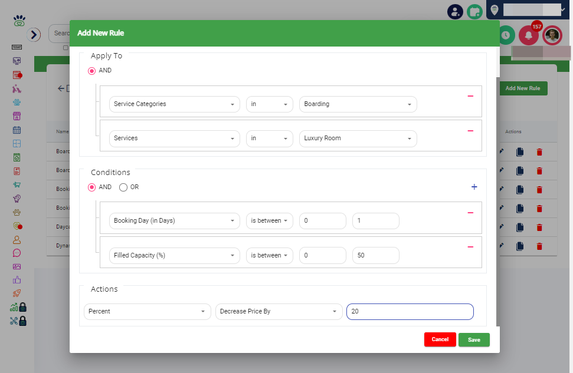Open the notifications bell showing 157
This screenshot has height=373, width=573.
[x=528, y=35]
